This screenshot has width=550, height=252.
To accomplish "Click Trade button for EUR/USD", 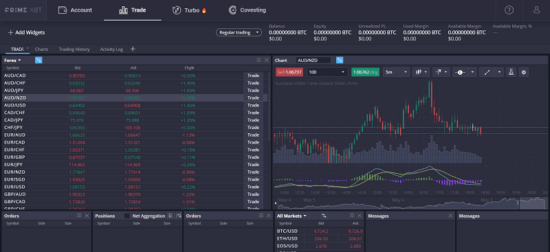I will pos(253,187).
